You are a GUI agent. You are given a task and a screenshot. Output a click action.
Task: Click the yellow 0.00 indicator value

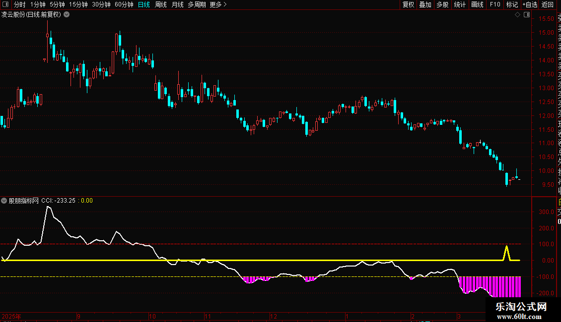[x=87, y=201]
